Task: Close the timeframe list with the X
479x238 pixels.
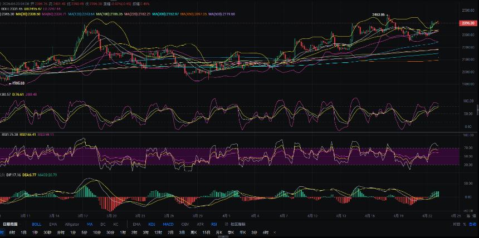Action: click(275, 232)
